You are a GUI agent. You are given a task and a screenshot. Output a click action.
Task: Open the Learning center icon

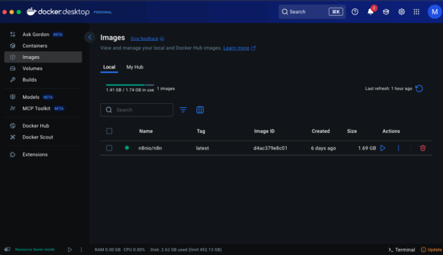click(x=386, y=12)
